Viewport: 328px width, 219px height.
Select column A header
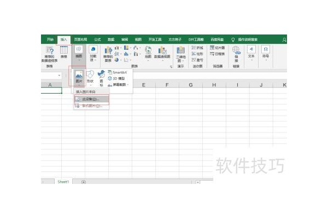(x=50, y=85)
